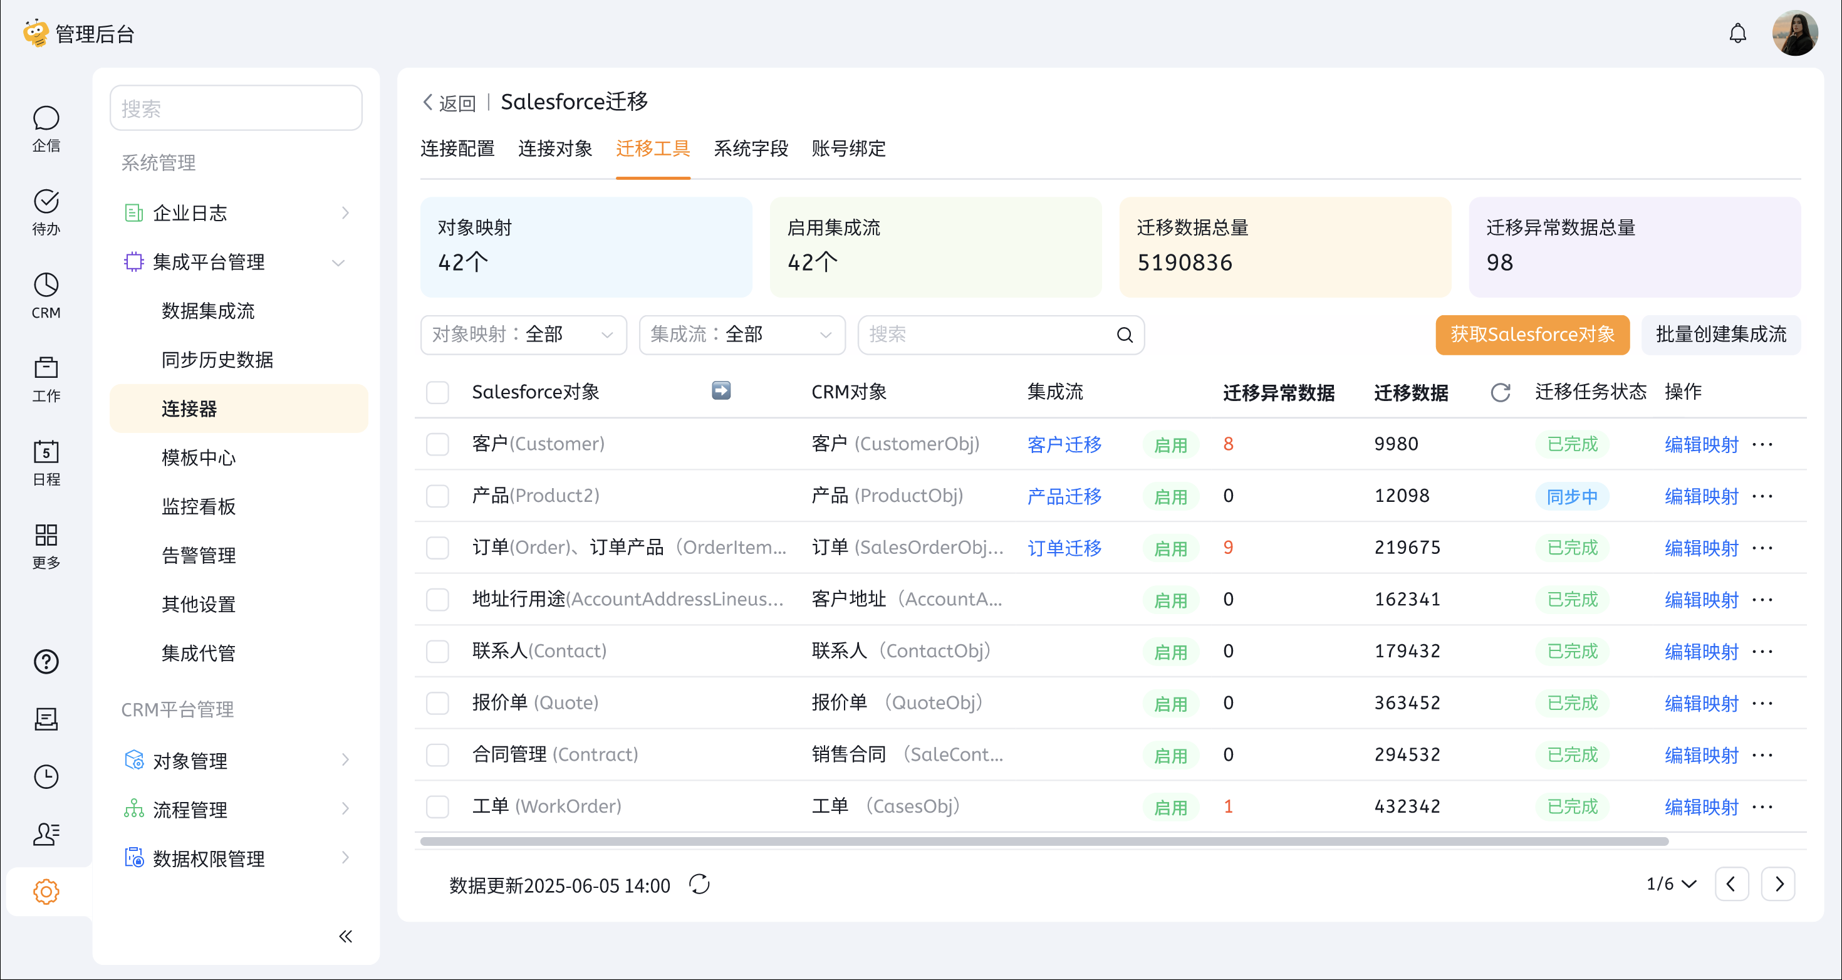
Task: Switch to the 连接配置 tab
Action: [457, 149]
